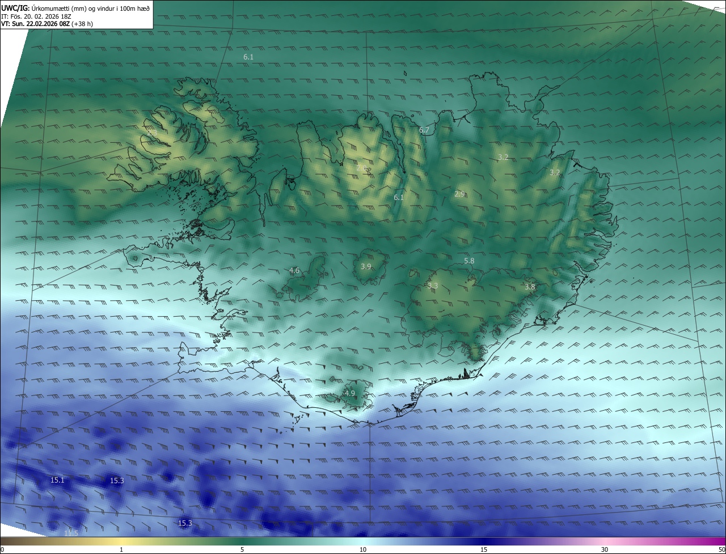The image size is (726, 554).
Task: Click the 3.9 value label on the map
Action: click(x=366, y=266)
